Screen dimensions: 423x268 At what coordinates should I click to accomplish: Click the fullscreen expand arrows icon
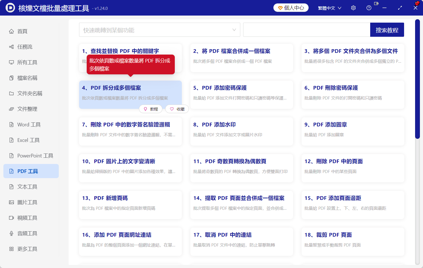(400, 8)
